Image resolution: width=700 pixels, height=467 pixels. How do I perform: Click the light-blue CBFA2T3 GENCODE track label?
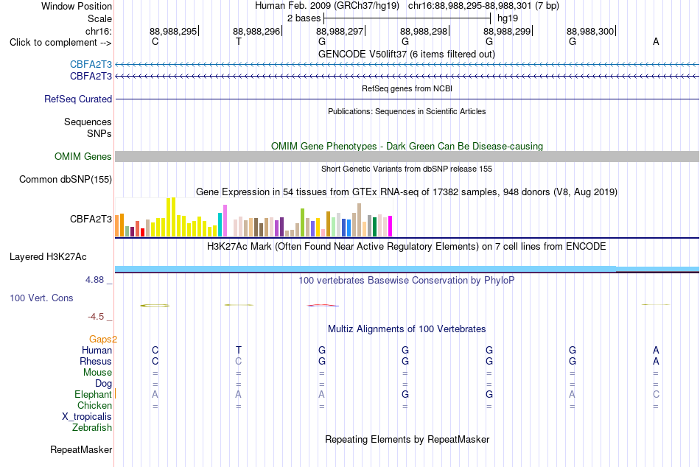point(91,64)
